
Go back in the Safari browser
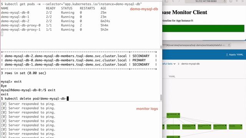click(x=173, y=1)
